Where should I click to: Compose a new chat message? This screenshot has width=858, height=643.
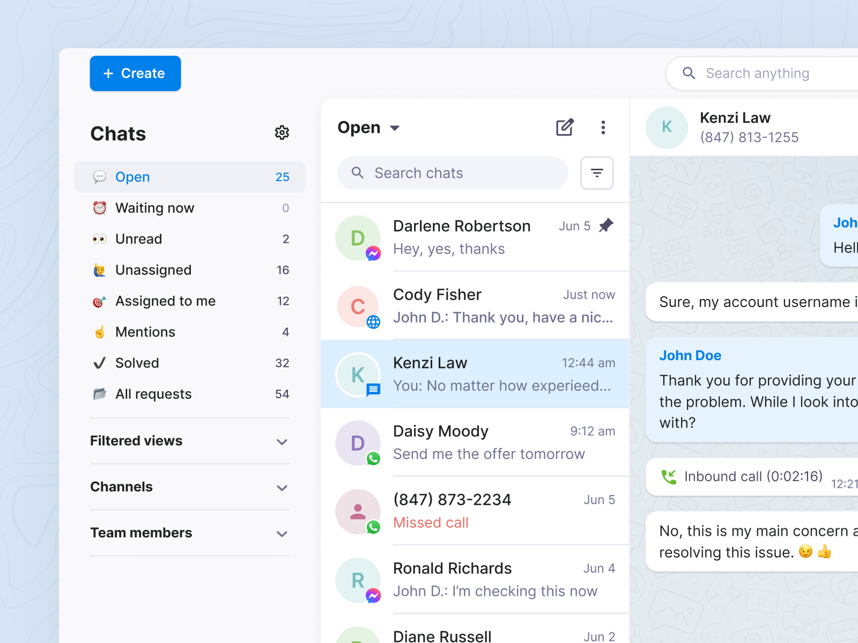point(565,127)
